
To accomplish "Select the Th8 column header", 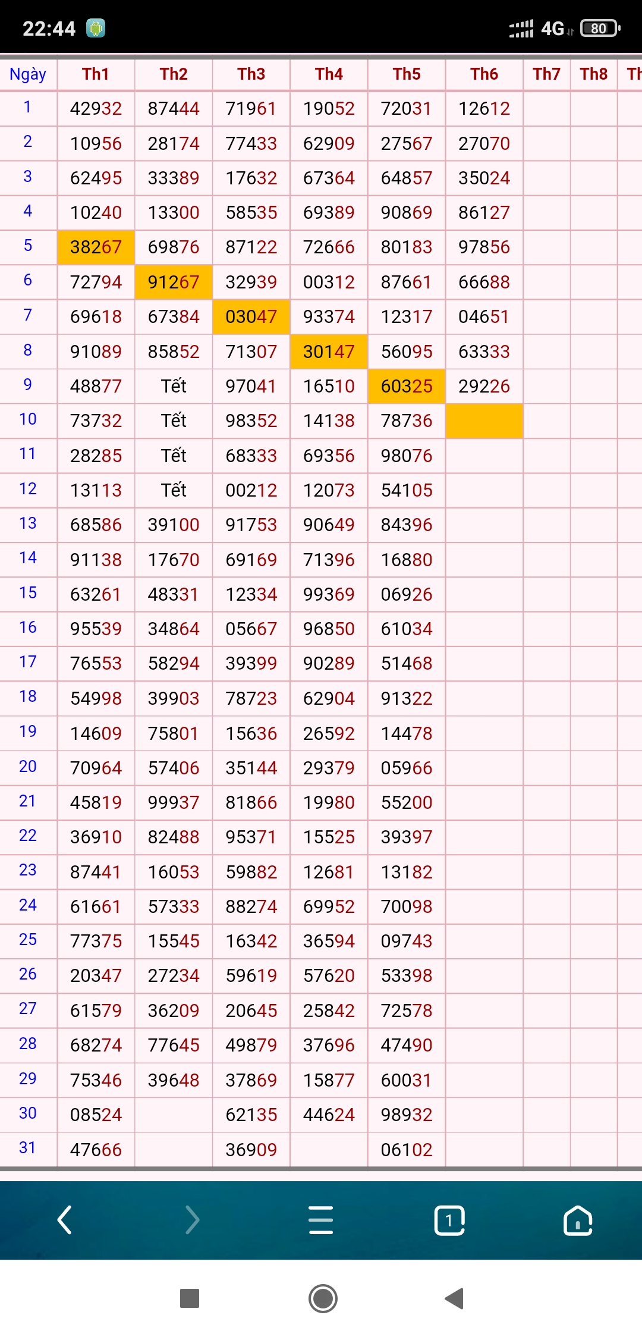I will 594,74.
